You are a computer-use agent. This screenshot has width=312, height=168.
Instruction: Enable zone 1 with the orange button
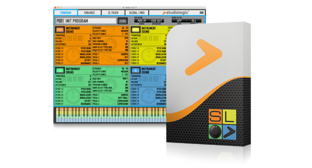point(60,30)
